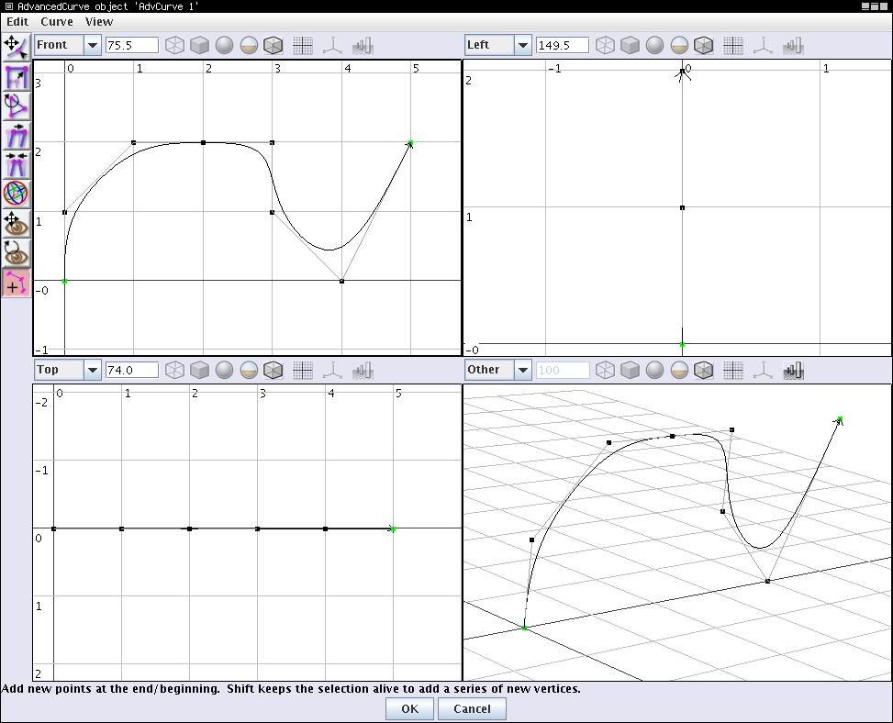Set Front view to transparent cube display
This screenshot has height=723, width=893.
click(273, 46)
